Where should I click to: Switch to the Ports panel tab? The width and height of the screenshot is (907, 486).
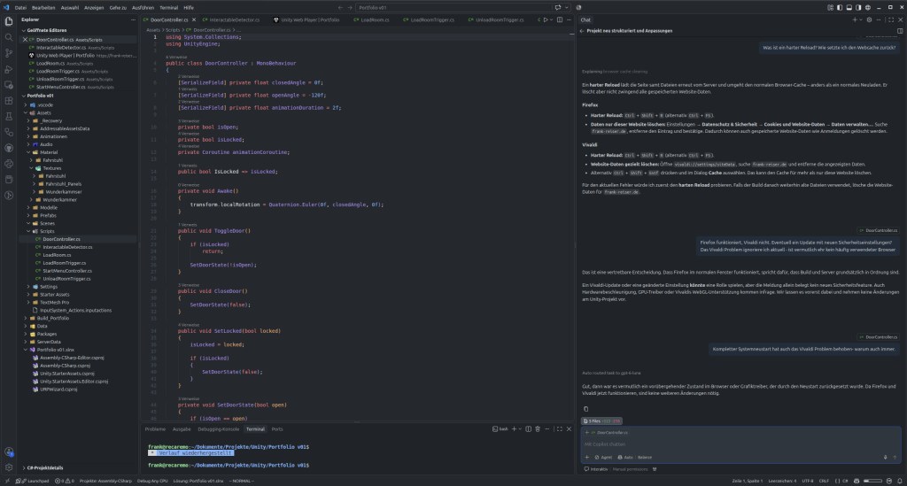click(x=277, y=428)
